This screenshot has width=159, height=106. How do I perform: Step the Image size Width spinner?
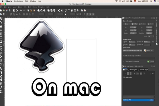tap(135, 42)
